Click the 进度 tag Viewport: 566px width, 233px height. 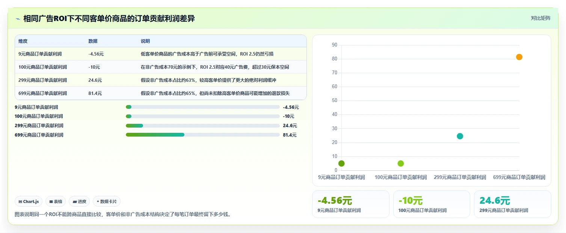point(80,201)
